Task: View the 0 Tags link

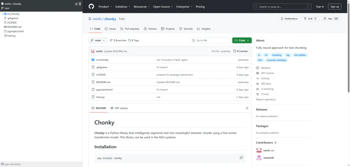Action: point(134,40)
